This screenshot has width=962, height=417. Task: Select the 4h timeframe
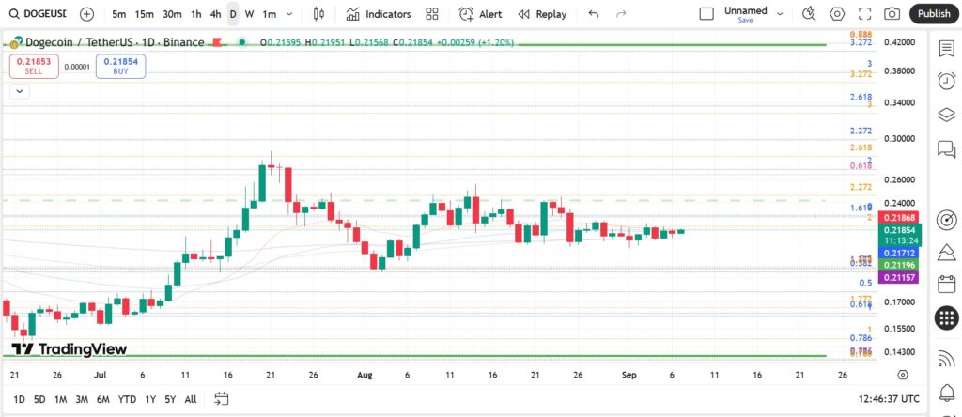(215, 13)
